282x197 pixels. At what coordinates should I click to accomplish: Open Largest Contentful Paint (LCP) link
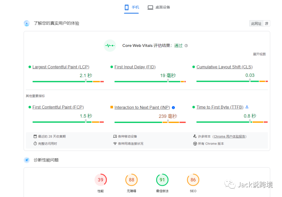coord(61,67)
